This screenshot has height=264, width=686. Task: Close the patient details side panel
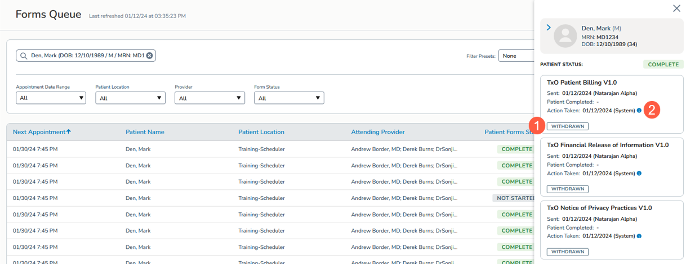[676, 8]
